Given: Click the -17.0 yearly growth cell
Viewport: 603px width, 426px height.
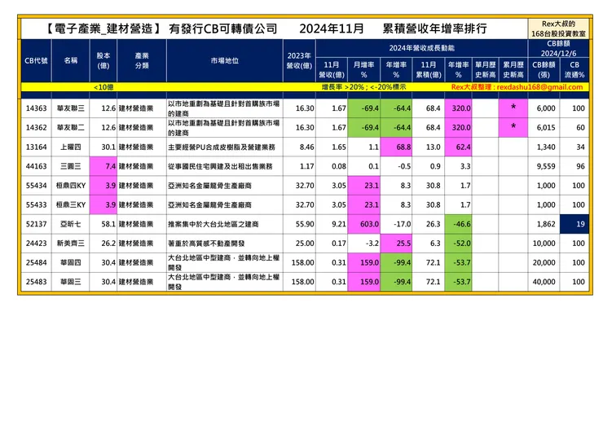Looking at the screenshot, I should pyautogui.click(x=396, y=224).
